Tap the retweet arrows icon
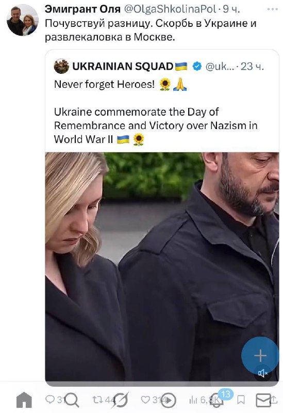The height and width of the screenshot is (413, 283). (x=97, y=400)
